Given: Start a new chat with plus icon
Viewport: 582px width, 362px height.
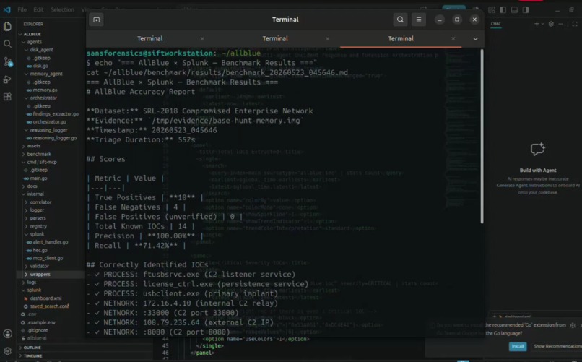Looking at the screenshot, I should coord(537,24).
